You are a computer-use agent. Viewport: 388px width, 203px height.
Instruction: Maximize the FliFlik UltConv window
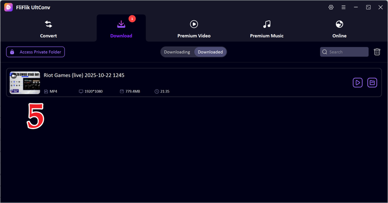click(369, 7)
